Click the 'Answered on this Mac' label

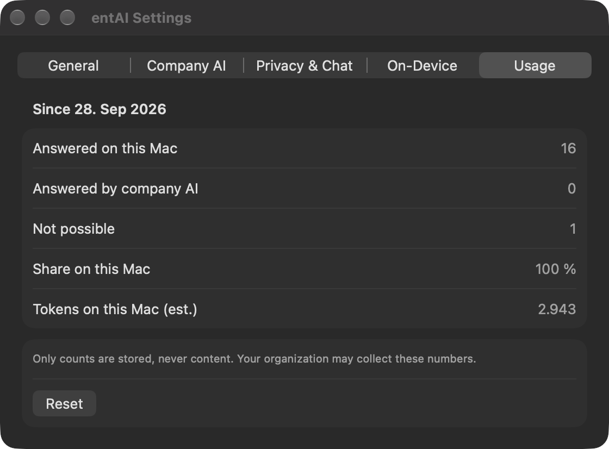pyautogui.click(x=105, y=148)
